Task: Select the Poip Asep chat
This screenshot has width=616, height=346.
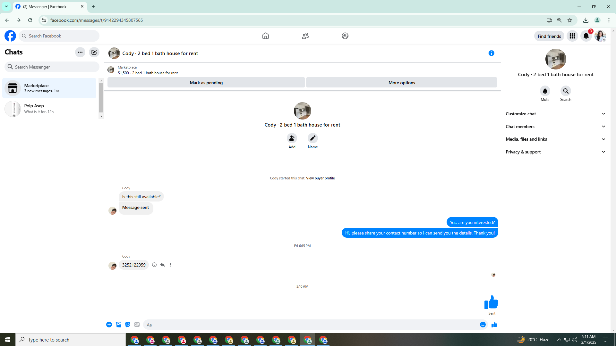Action: click(50, 109)
